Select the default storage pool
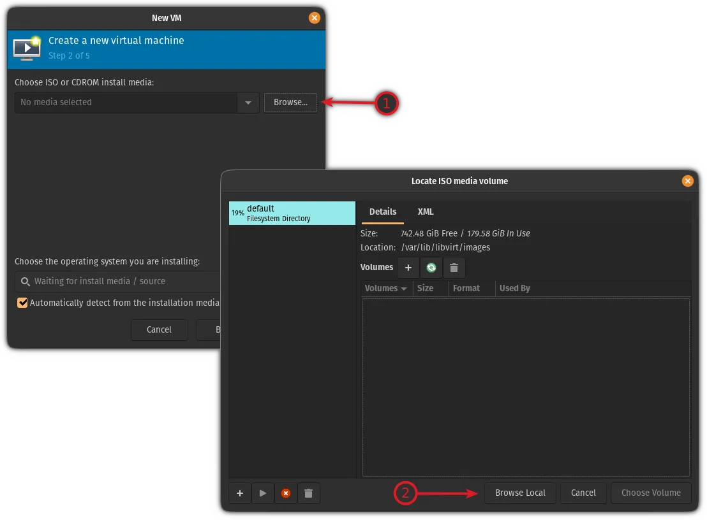The width and height of the screenshot is (707, 520). (x=292, y=213)
